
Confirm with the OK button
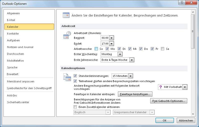tap(165, 120)
